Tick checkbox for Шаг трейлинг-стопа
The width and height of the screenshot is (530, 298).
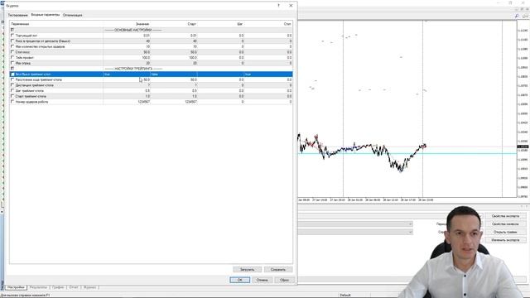pos(12,91)
